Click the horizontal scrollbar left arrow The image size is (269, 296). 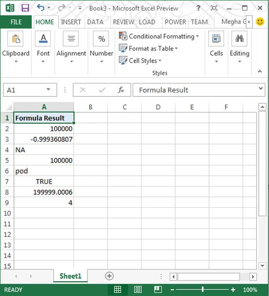click(x=173, y=277)
